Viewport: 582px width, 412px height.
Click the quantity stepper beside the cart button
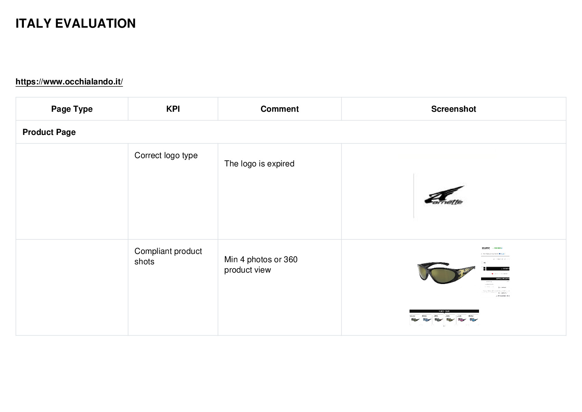tap(484, 268)
